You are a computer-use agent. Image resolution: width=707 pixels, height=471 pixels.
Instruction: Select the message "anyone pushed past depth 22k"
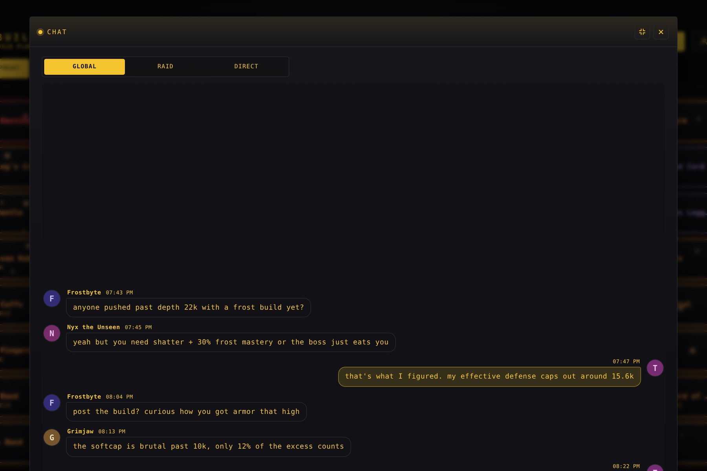point(189,307)
